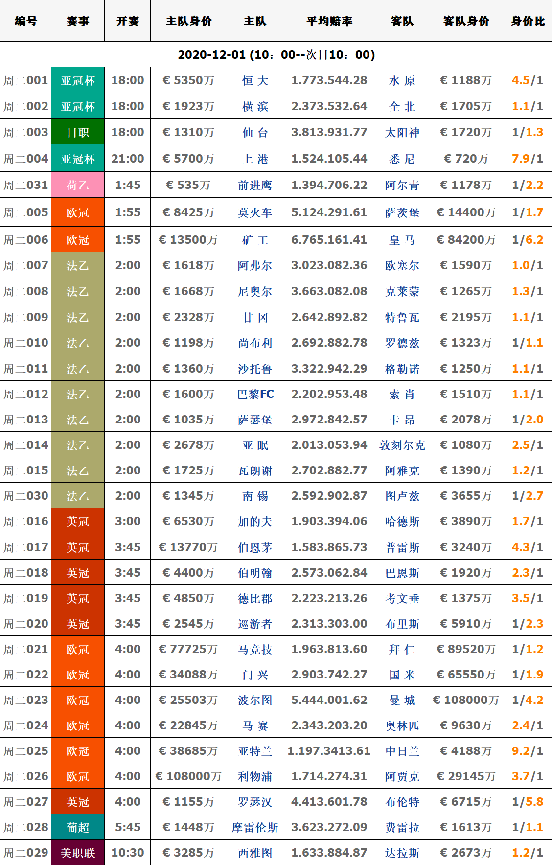Select the 周二006 match number cell
The image size is (552, 865).
(26, 240)
